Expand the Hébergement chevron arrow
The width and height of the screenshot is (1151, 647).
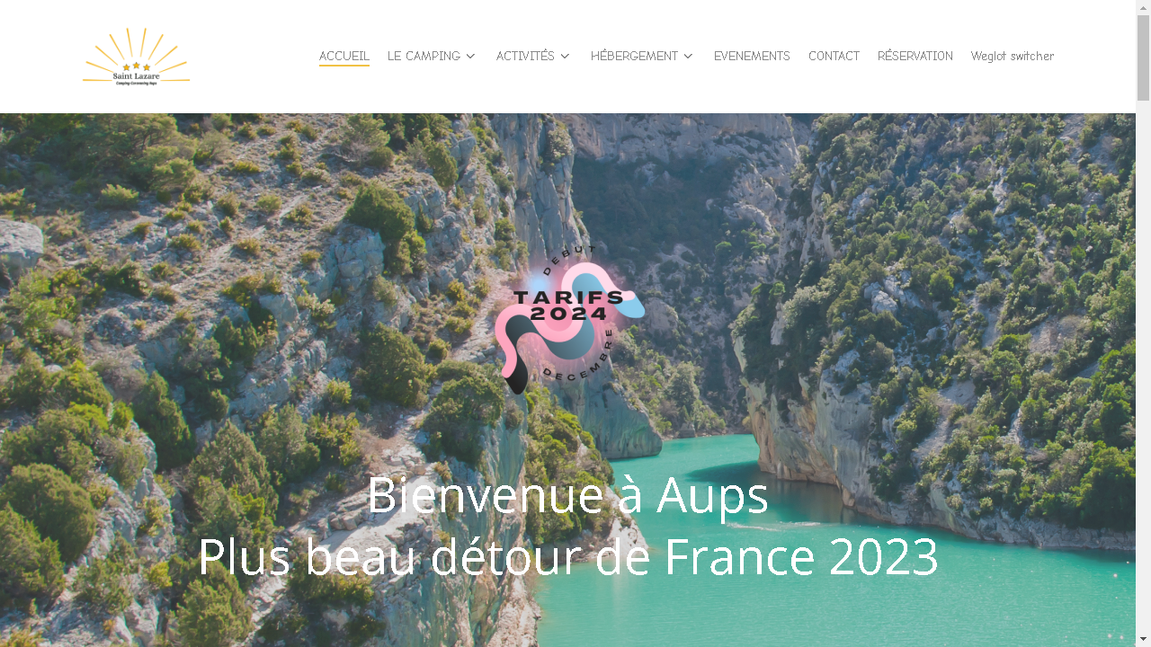coord(688,57)
